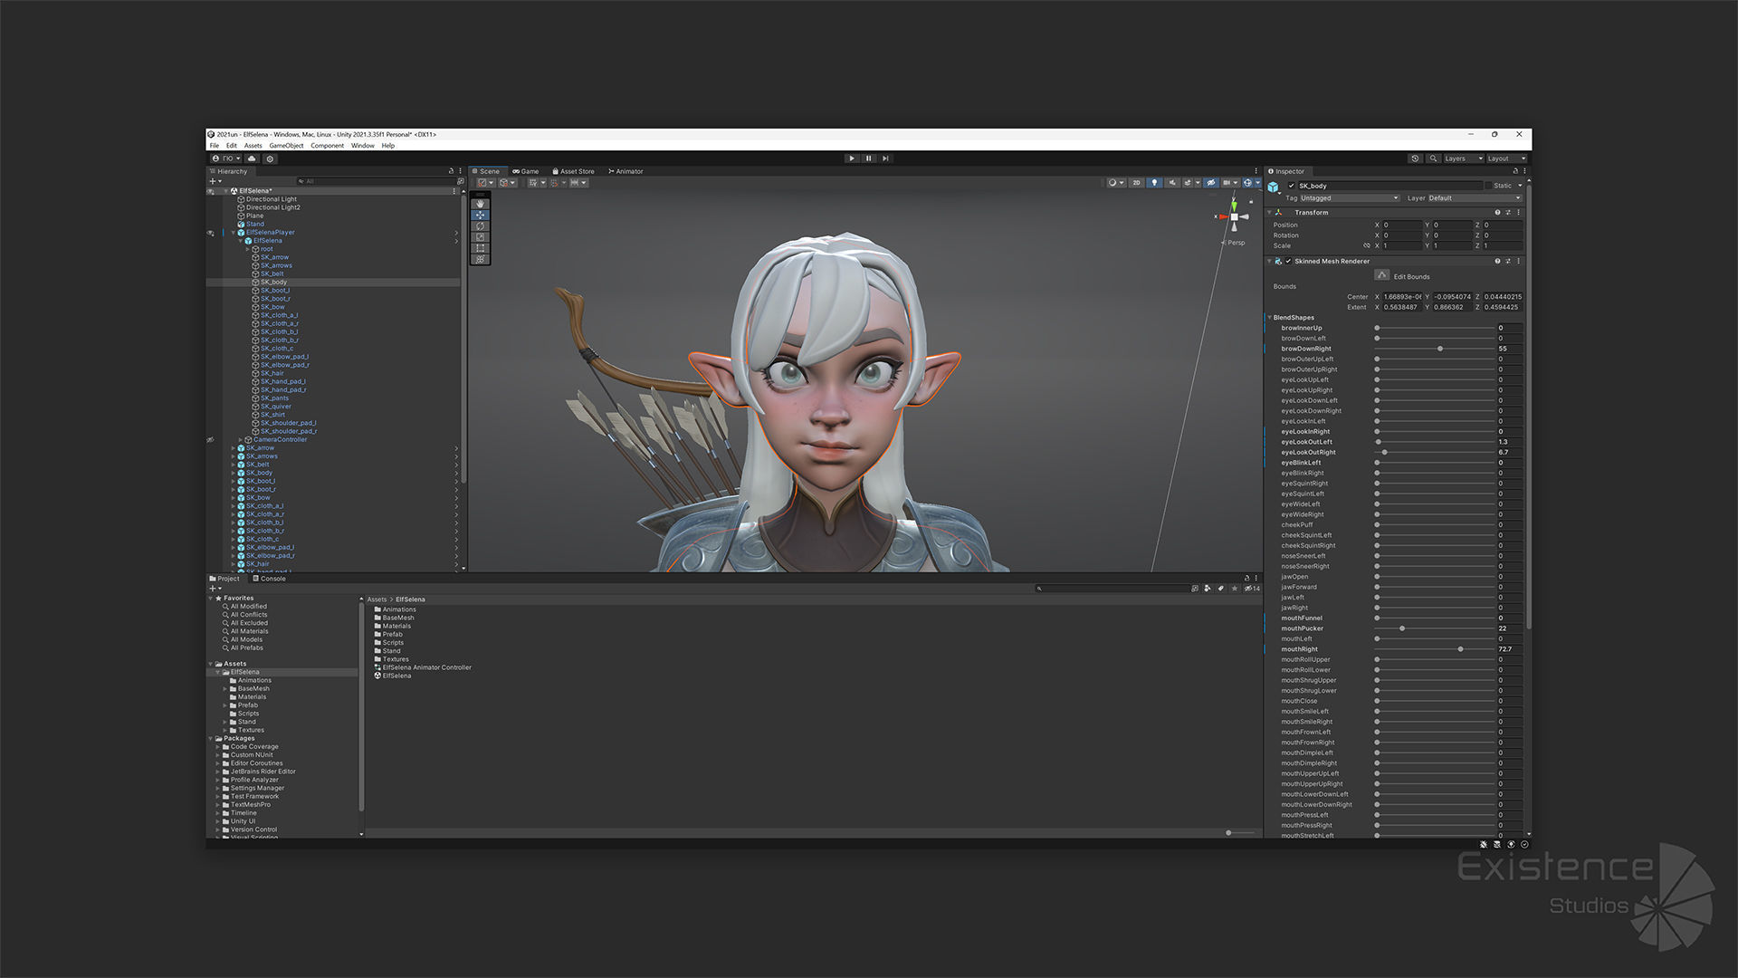1738x978 pixels.
Task: Collapse the BlendShapes section
Action: coord(1269,318)
